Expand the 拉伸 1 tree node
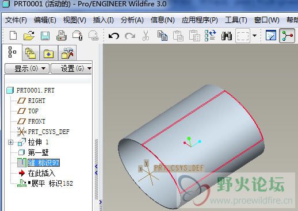This screenshot has width=298, height=211. tap(10, 142)
